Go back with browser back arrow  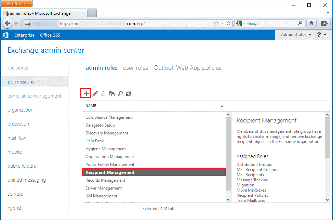(x=8, y=23)
